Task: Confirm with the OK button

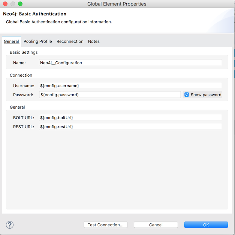Action: pos(206,225)
